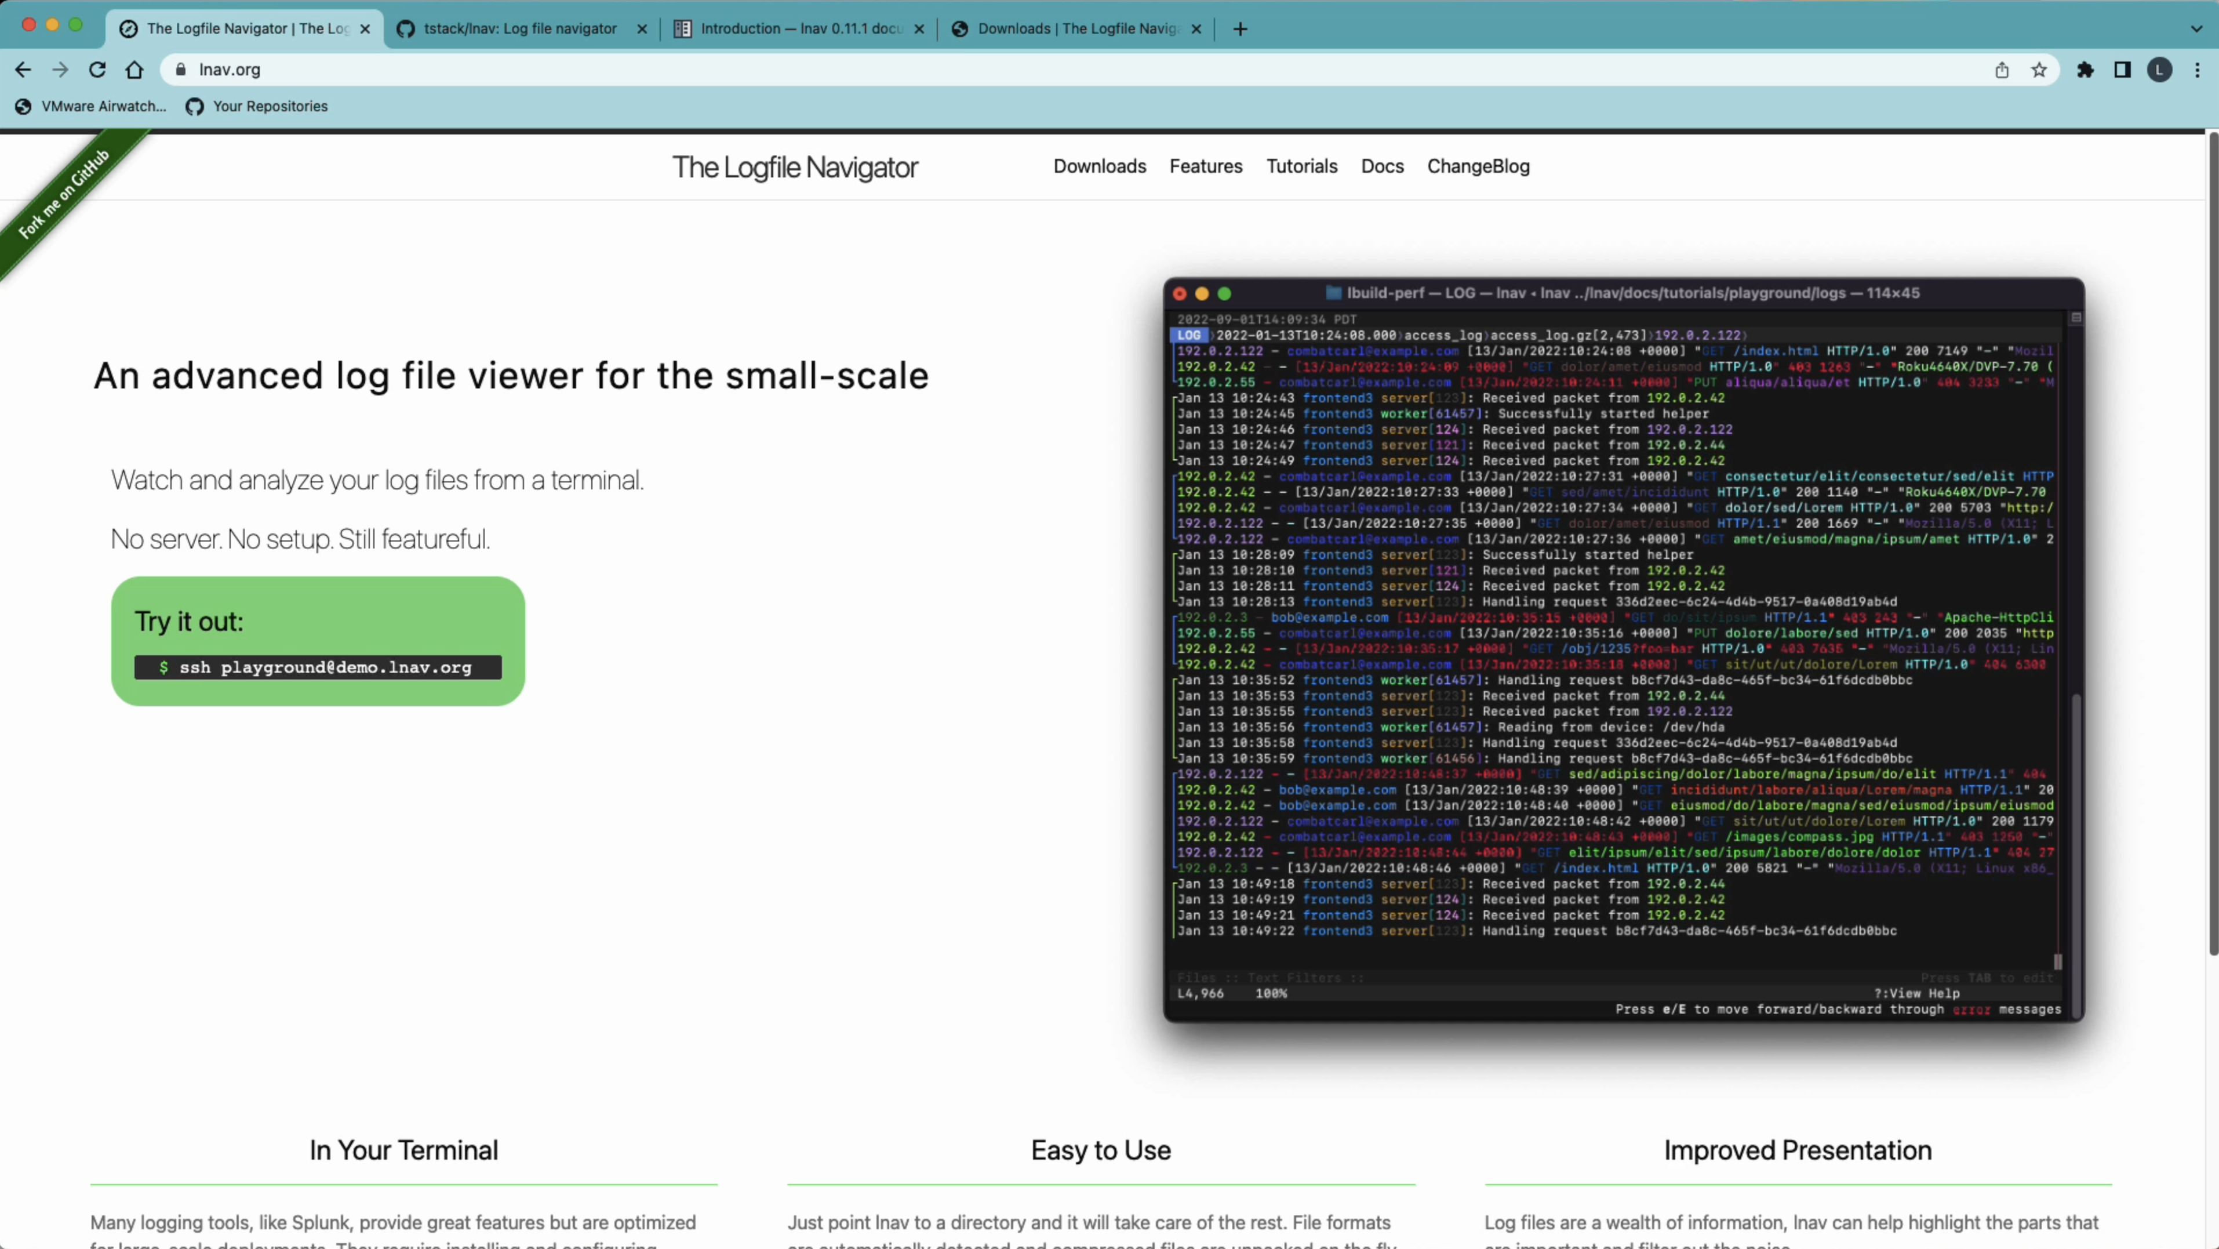This screenshot has height=1249, width=2219.
Task: Click the browser forward arrow
Action: (x=60, y=70)
